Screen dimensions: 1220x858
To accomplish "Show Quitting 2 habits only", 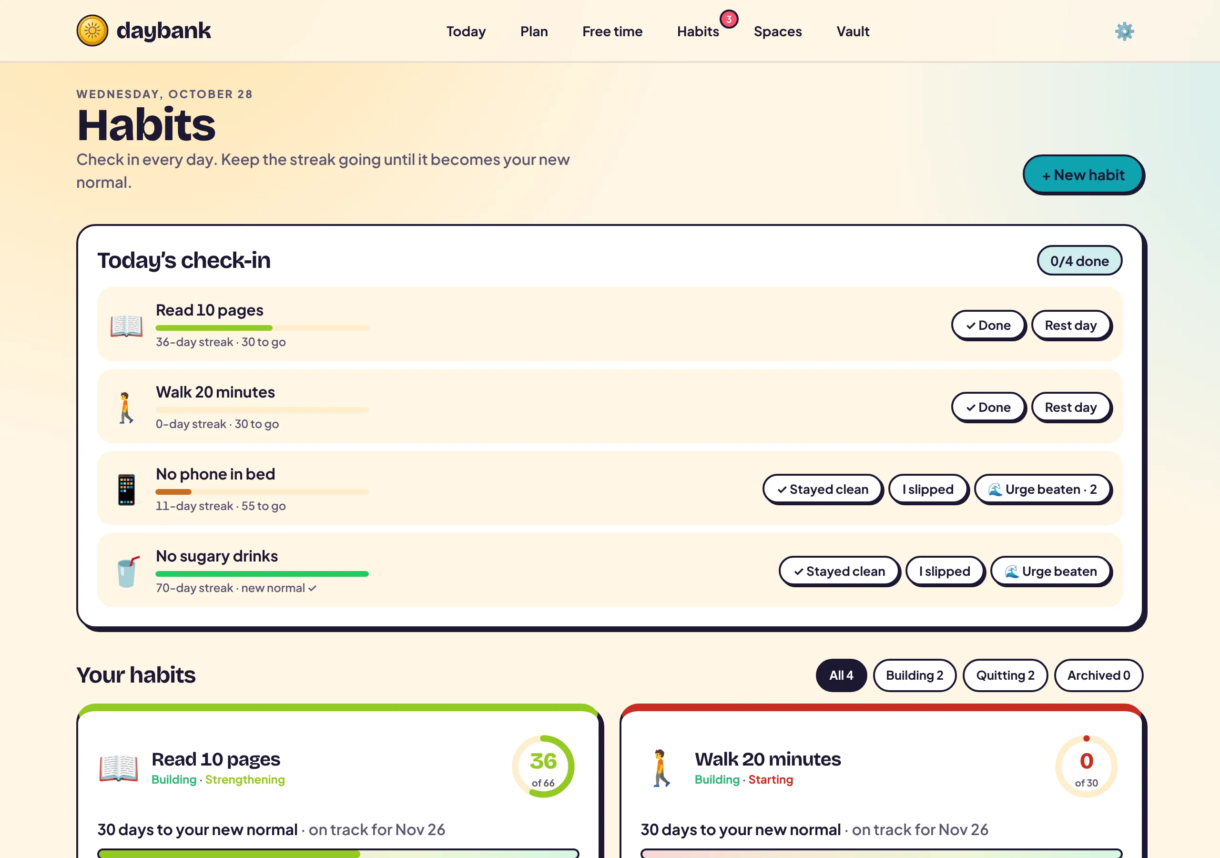I will [1005, 675].
